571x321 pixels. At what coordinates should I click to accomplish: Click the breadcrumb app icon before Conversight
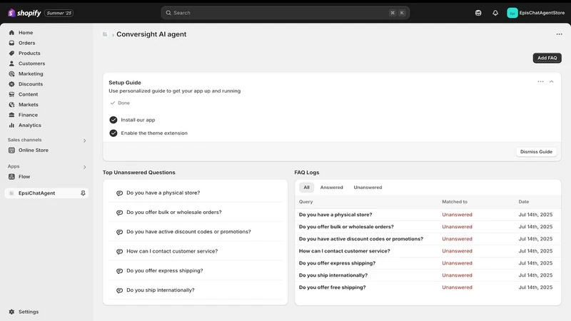(105, 34)
